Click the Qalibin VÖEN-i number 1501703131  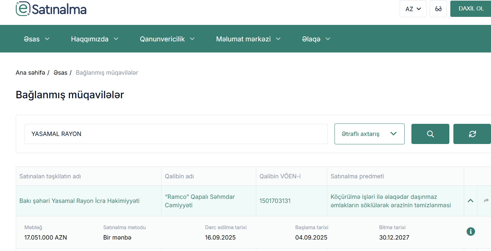point(275,201)
